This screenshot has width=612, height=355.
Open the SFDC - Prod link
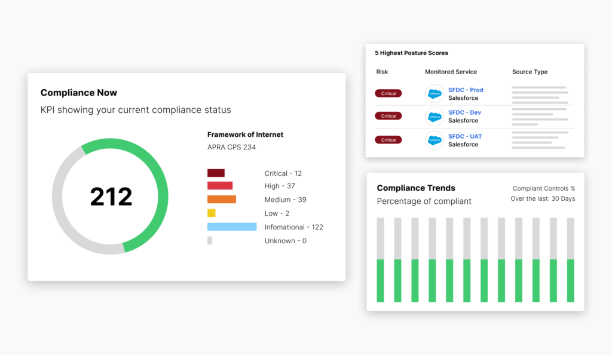coord(466,90)
